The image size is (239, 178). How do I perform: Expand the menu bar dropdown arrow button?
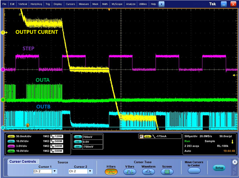click(x=161, y=4)
